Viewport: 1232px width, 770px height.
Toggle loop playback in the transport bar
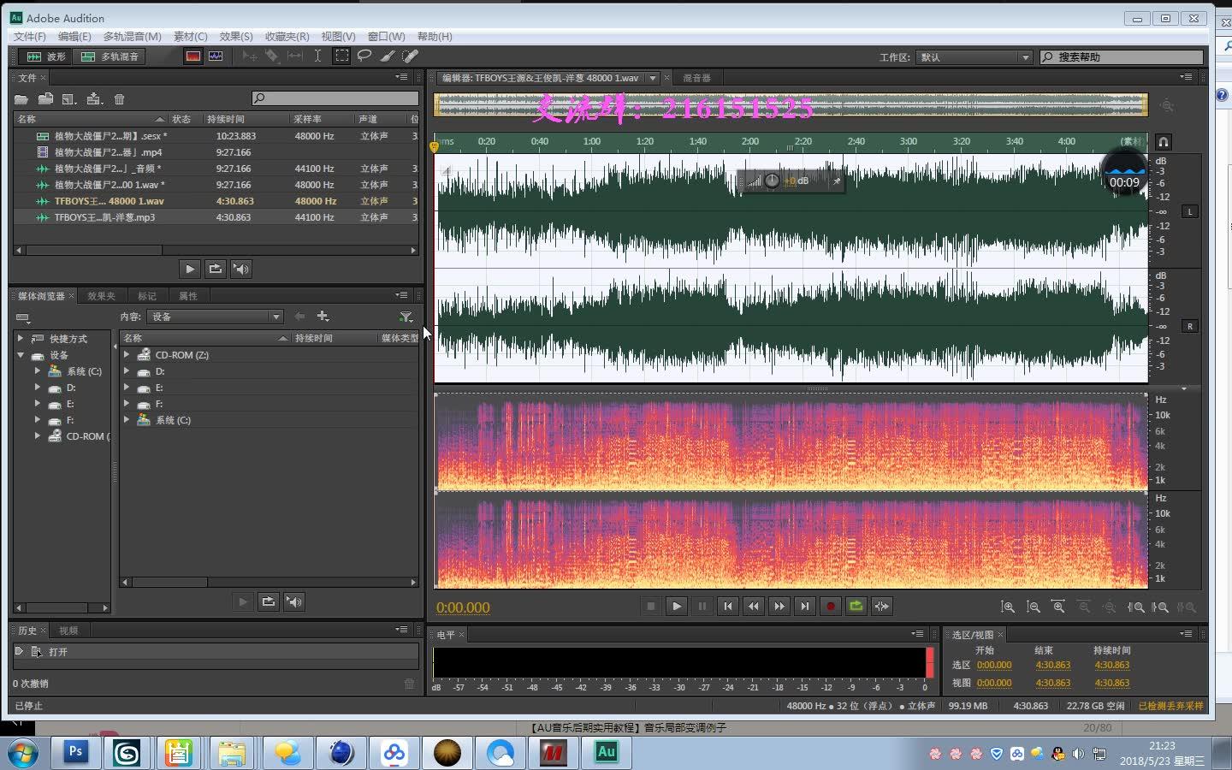pos(856,607)
